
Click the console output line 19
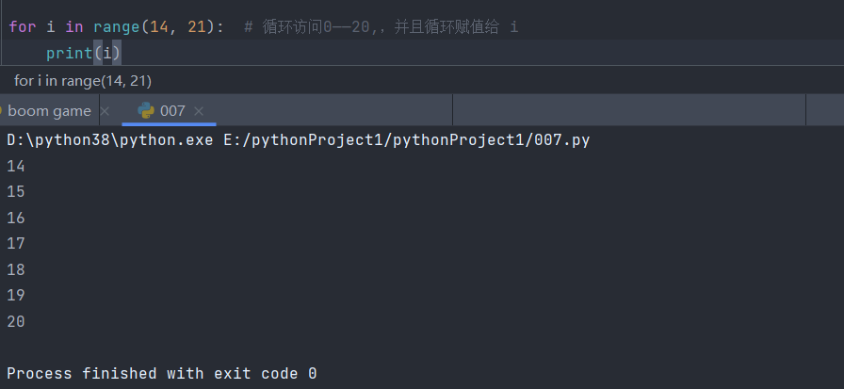[x=16, y=296]
